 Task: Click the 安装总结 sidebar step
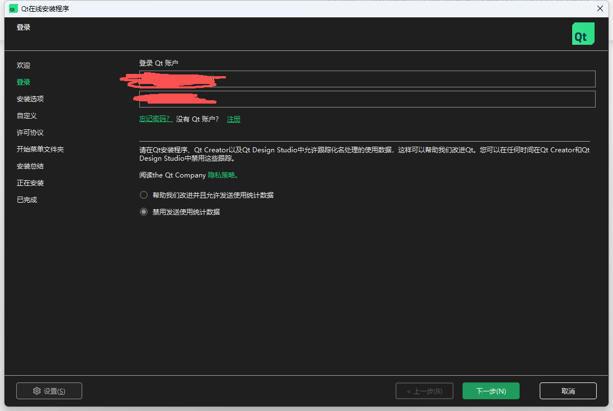point(30,166)
